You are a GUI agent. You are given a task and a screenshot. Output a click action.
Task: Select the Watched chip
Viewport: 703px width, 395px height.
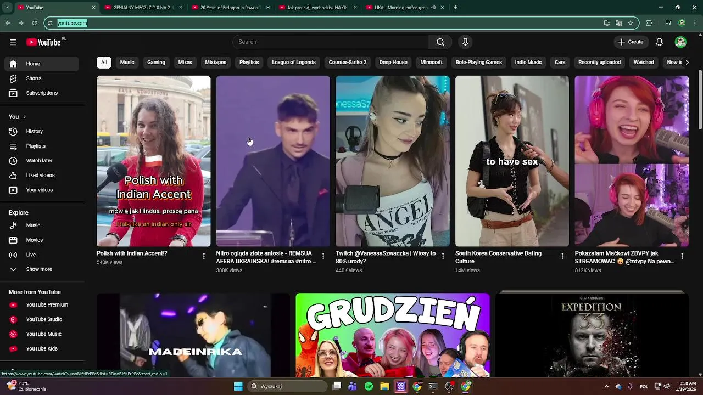point(644,63)
